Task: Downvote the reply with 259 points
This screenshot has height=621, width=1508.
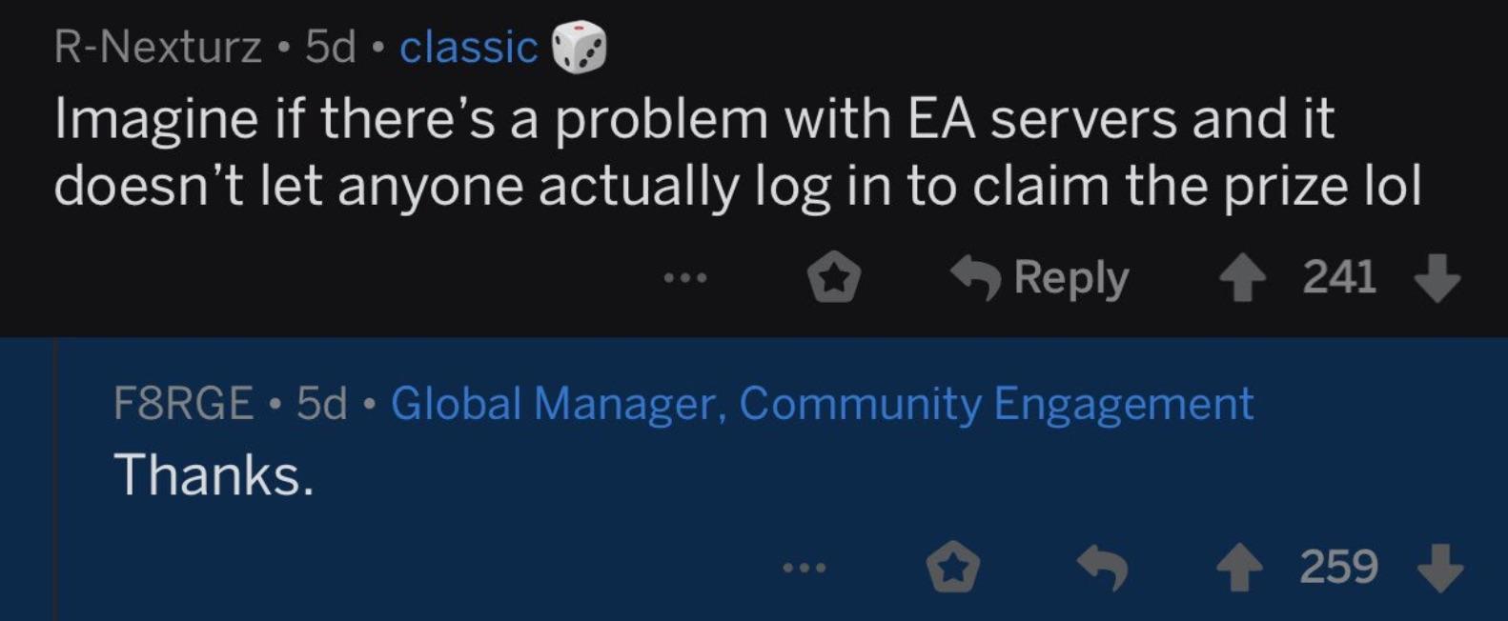Action: pos(1440,568)
